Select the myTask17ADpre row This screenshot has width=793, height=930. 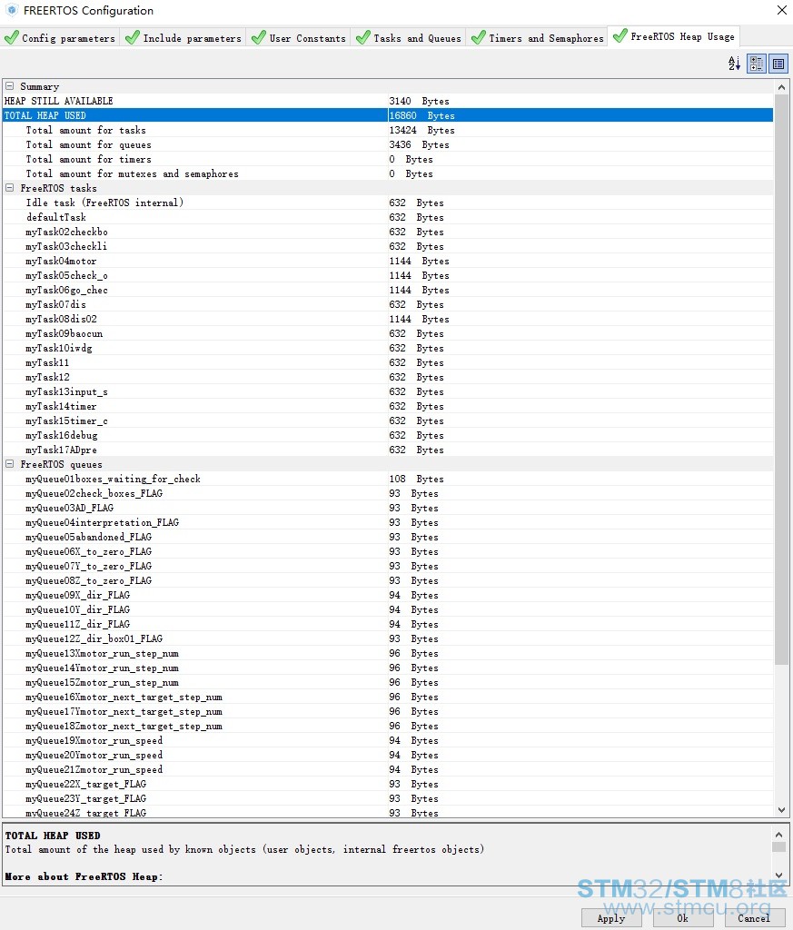point(388,450)
